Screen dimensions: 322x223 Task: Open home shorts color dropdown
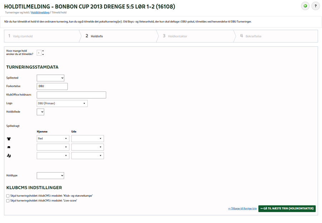coord(53,147)
